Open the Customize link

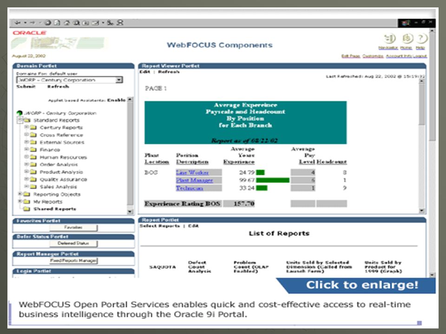click(373, 56)
